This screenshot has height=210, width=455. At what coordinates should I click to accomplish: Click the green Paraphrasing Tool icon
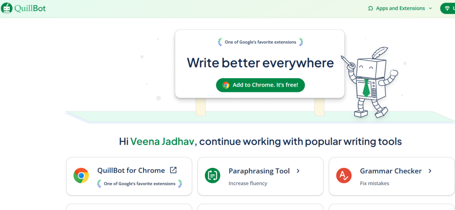pos(212,175)
